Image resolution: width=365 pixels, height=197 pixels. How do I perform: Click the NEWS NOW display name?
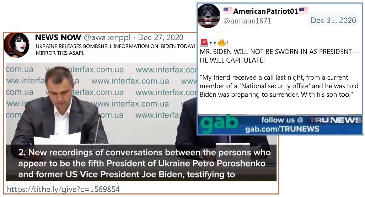point(58,37)
